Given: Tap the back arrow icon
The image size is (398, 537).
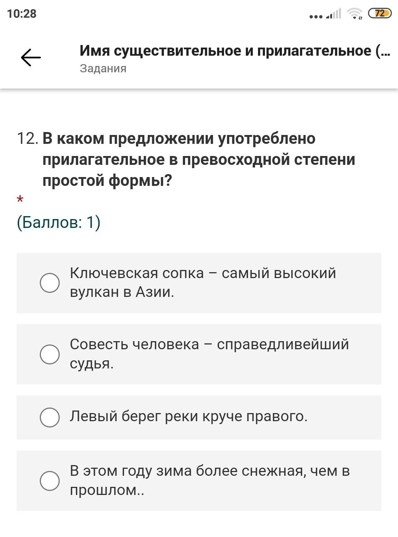Looking at the screenshot, I should [x=31, y=58].
